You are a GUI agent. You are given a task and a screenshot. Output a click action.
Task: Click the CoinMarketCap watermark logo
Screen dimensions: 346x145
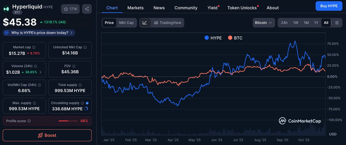click(300, 121)
